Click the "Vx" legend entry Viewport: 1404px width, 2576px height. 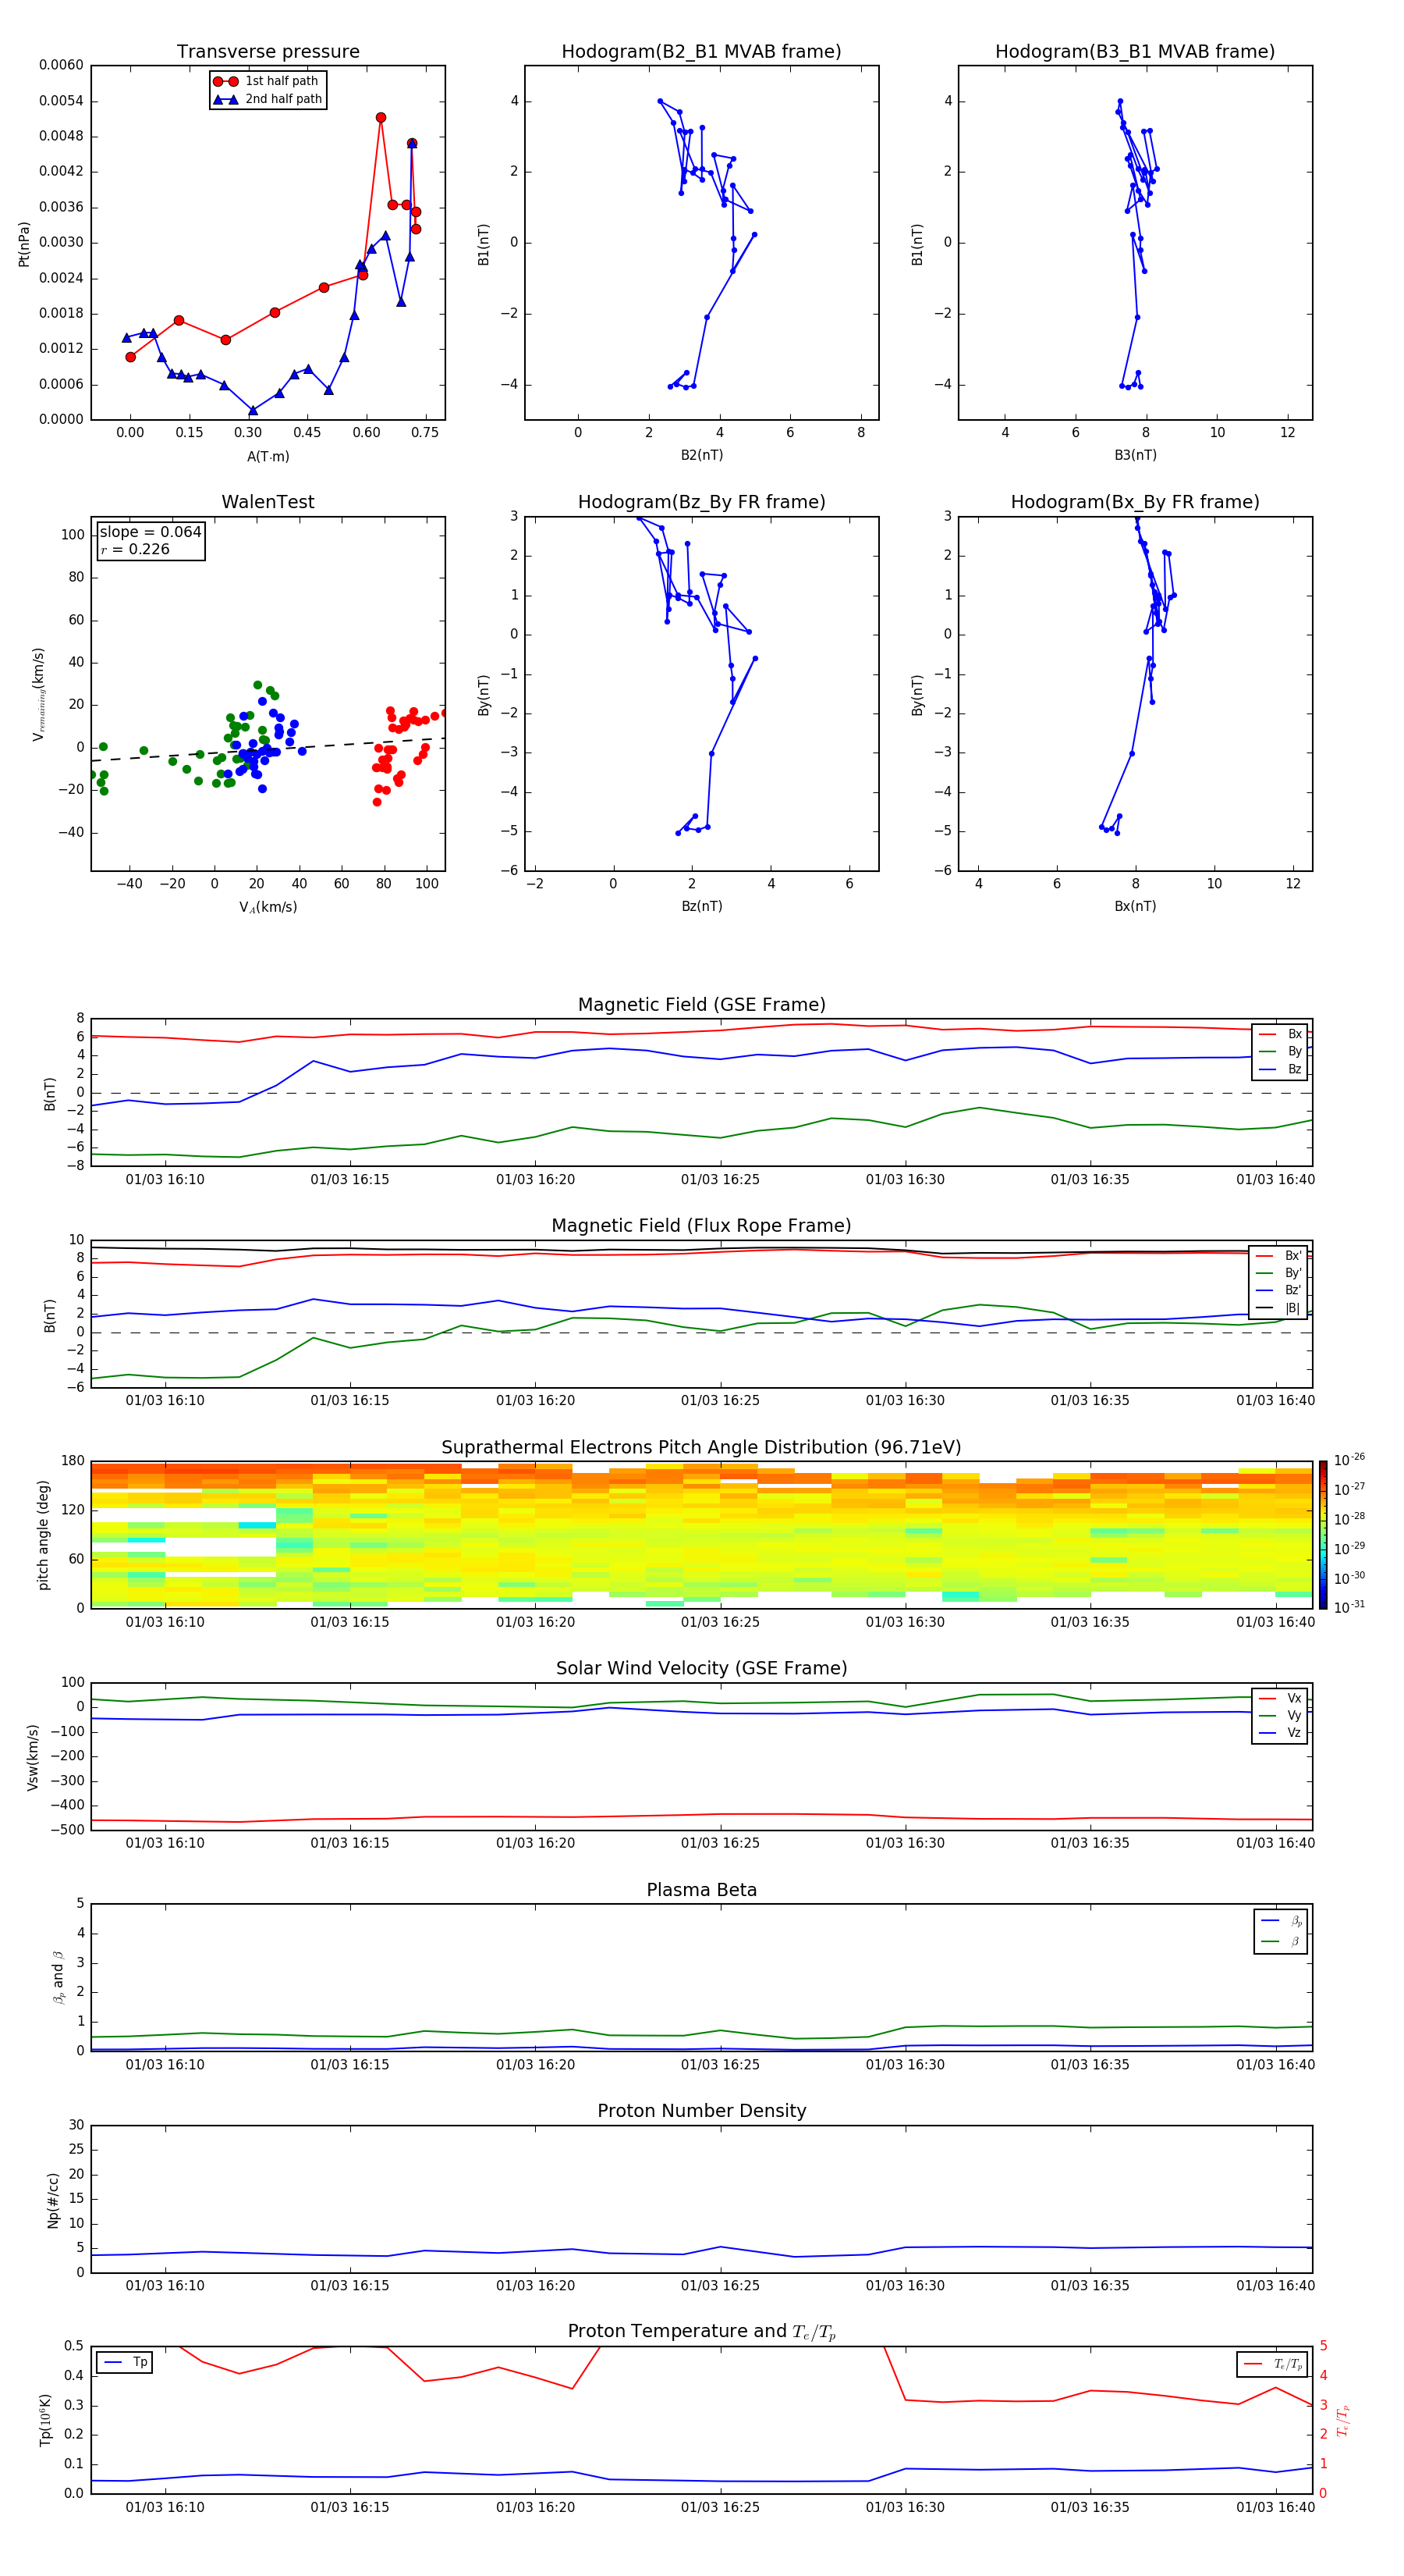tap(1280, 1699)
